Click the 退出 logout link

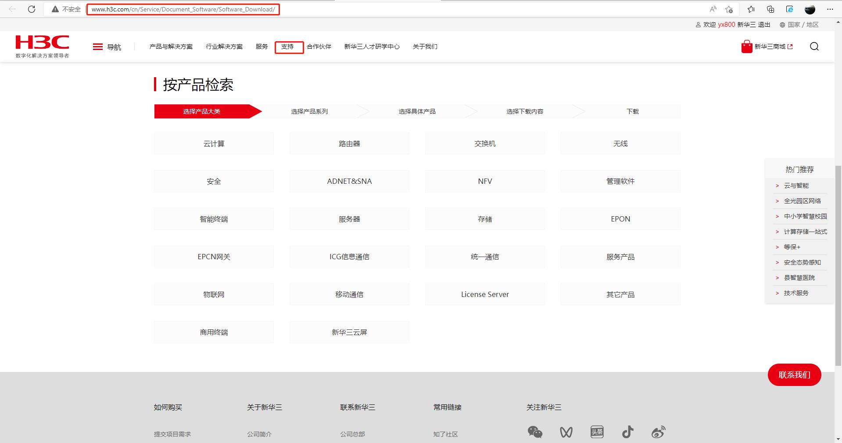point(764,25)
